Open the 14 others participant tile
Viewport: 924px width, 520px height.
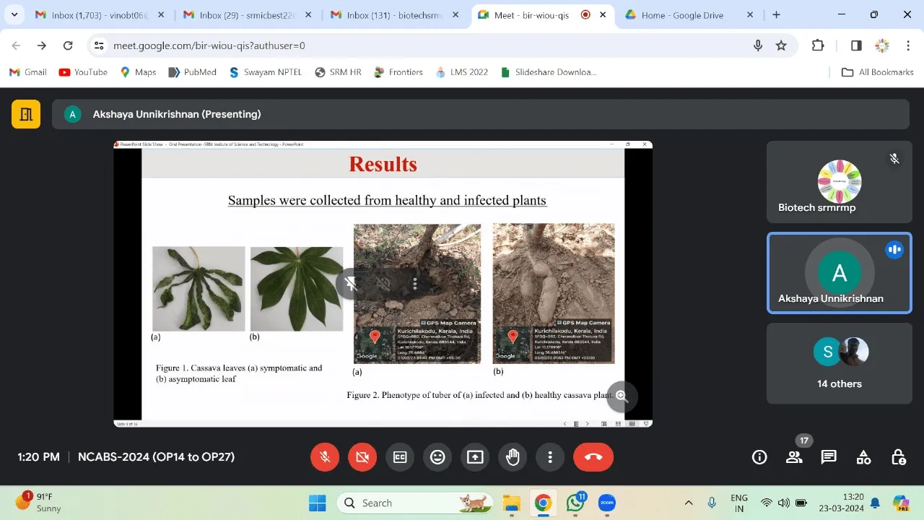coord(839,363)
